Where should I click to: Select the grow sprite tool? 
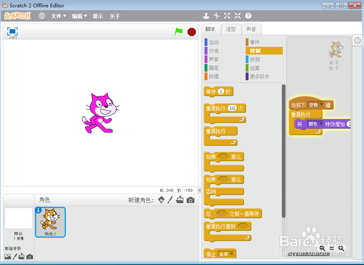click(x=227, y=16)
